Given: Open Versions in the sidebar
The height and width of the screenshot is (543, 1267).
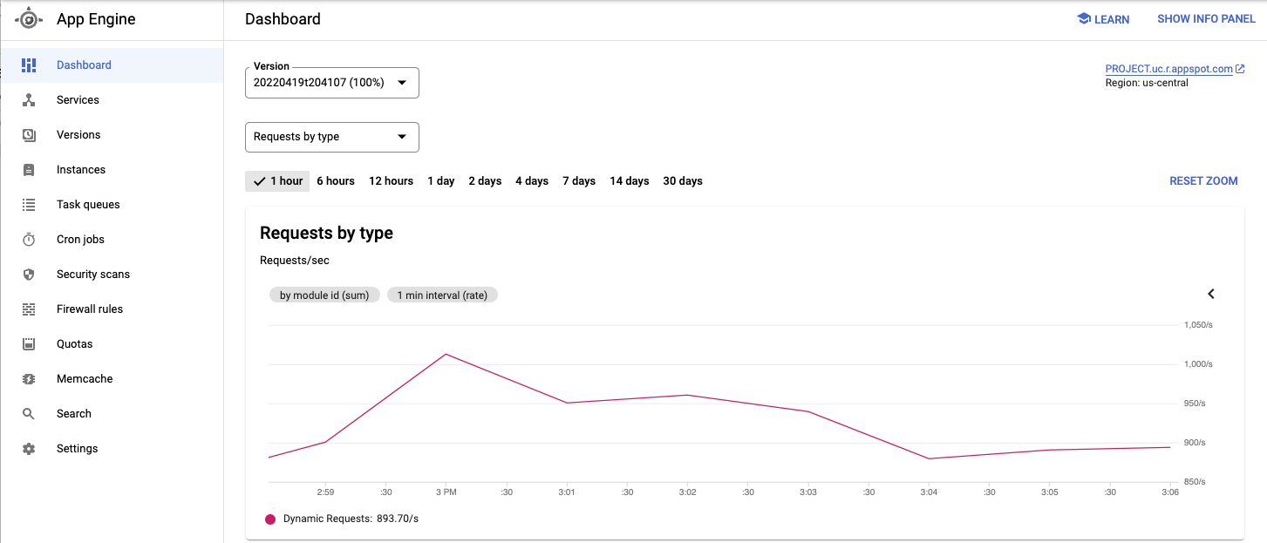Looking at the screenshot, I should tap(112, 135).
